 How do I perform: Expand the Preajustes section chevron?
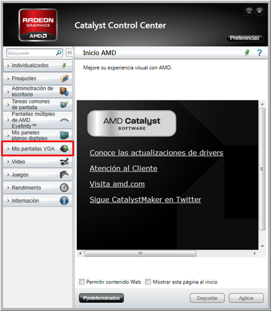tap(8, 78)
